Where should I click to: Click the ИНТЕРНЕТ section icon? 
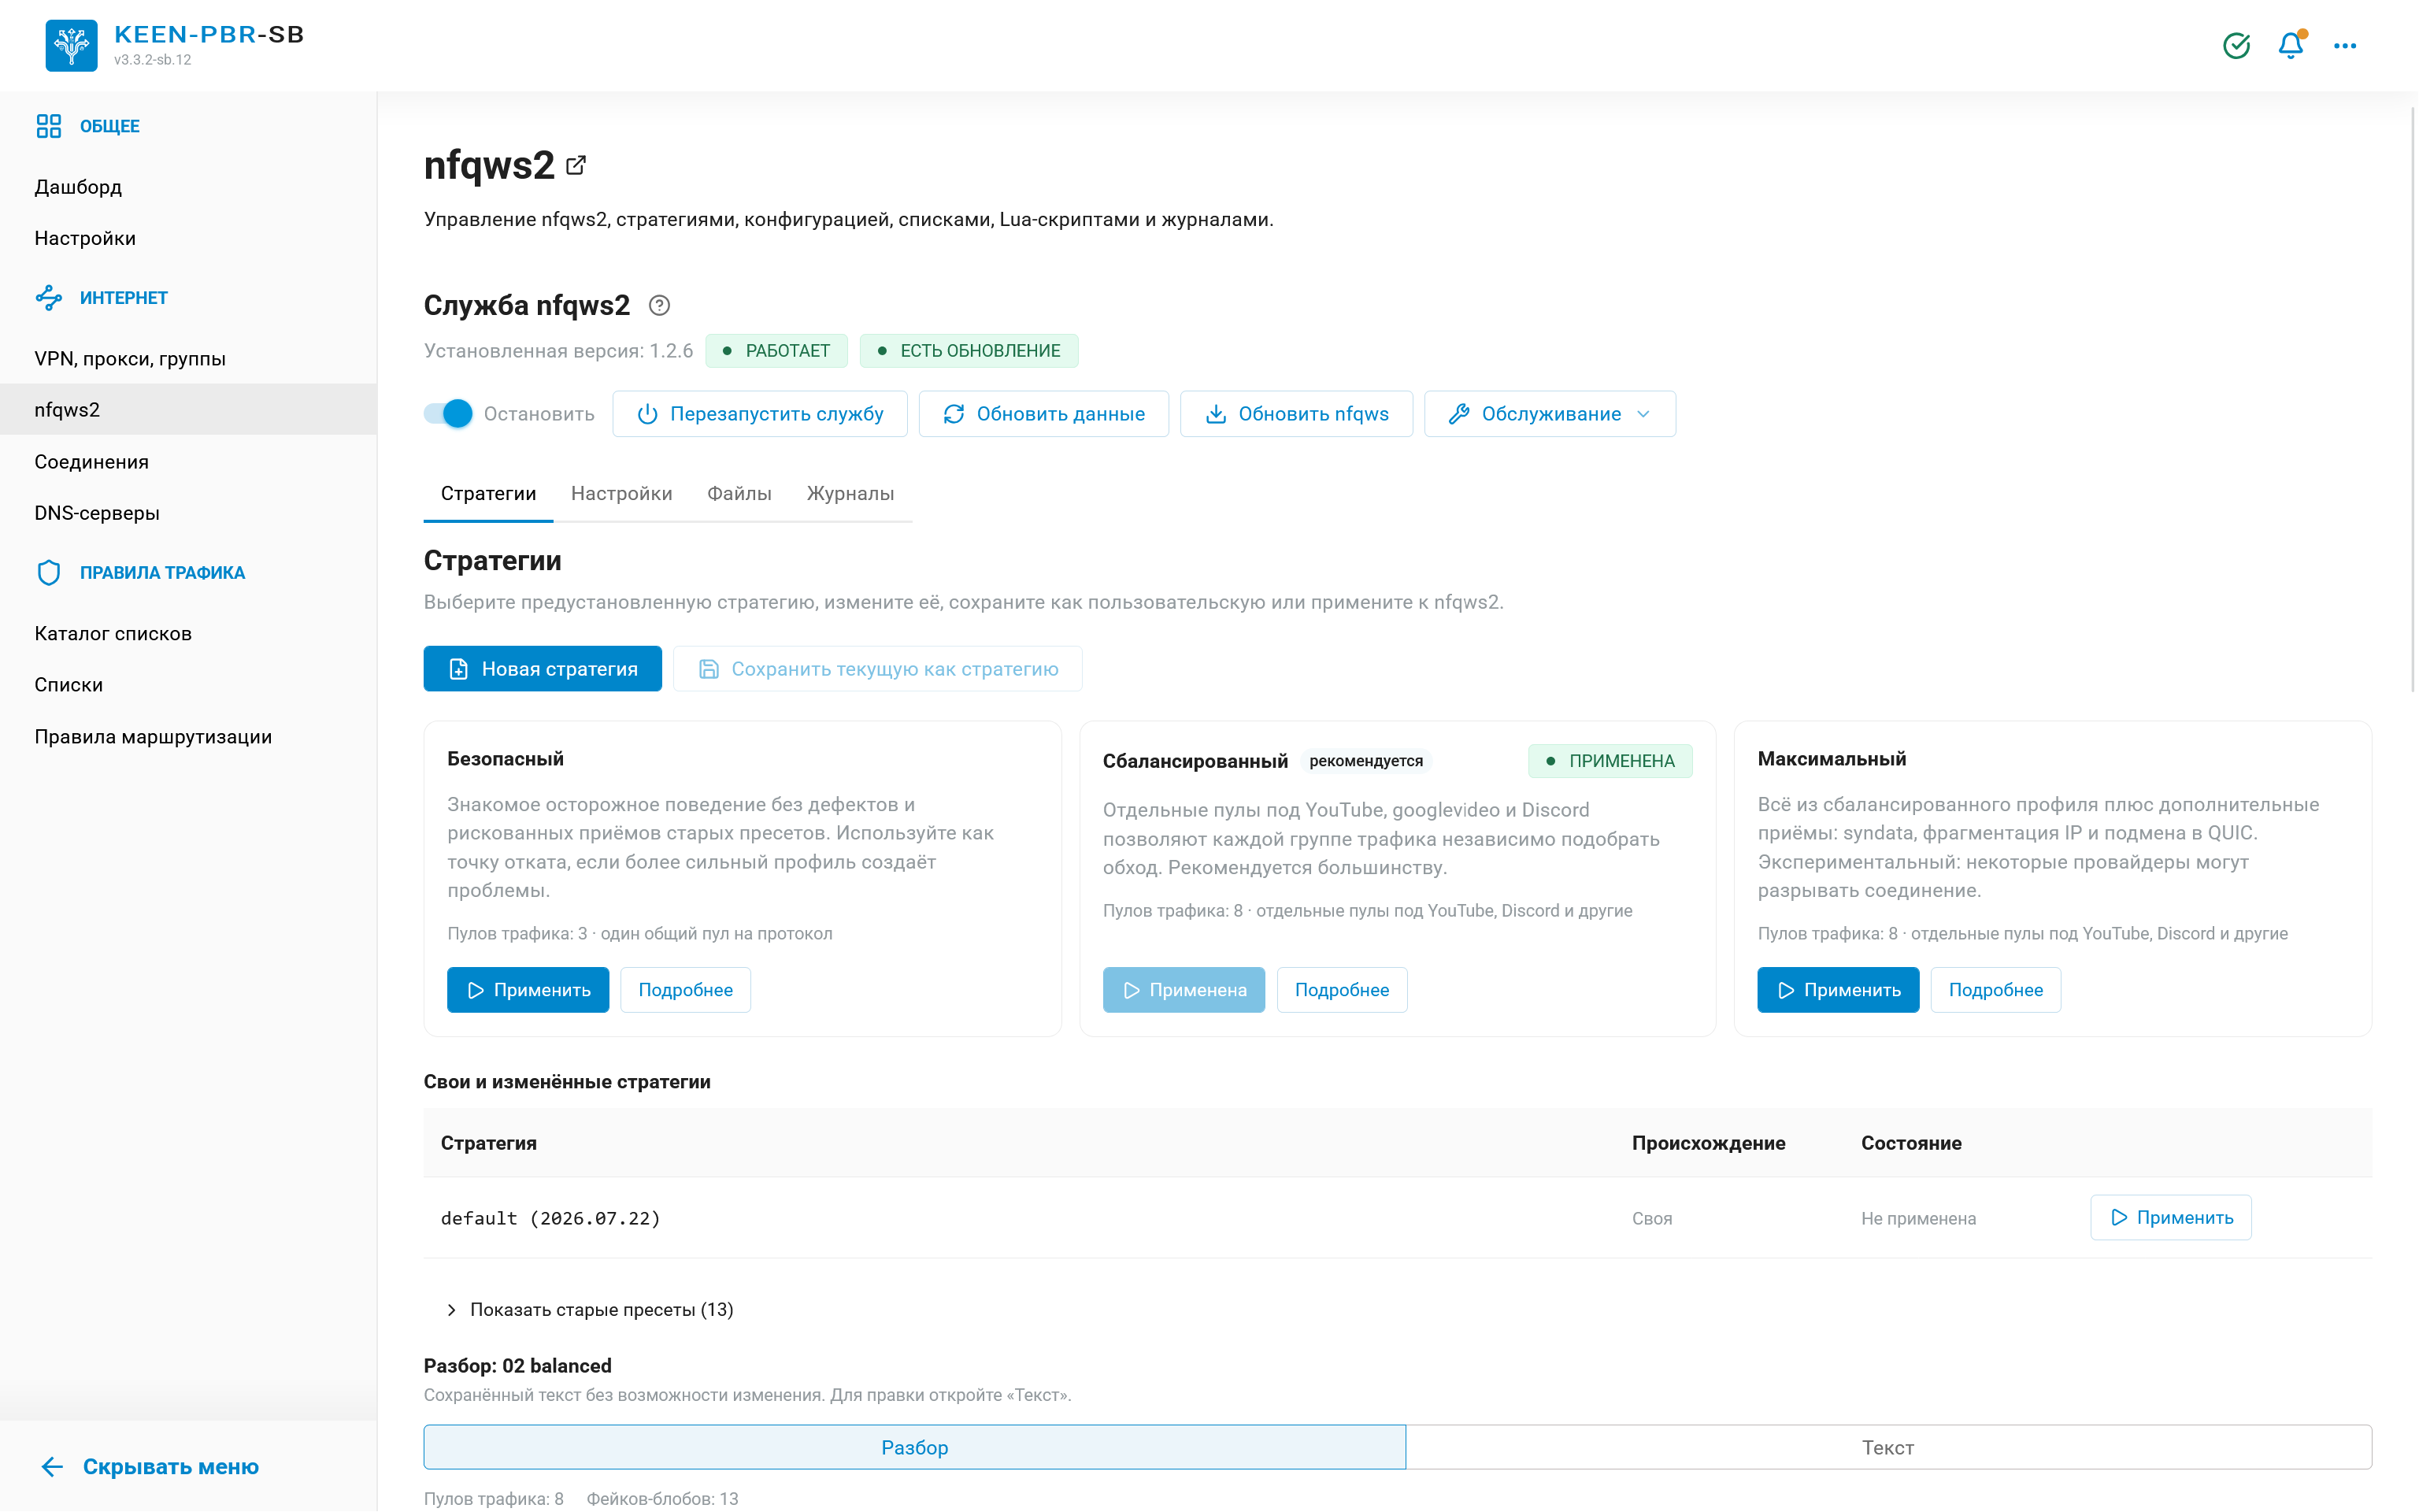pyautogui.click(x=49, y=298)
